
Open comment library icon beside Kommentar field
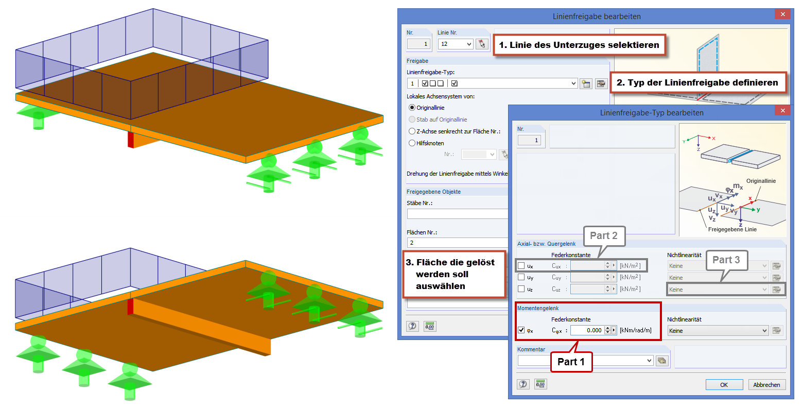662,361
